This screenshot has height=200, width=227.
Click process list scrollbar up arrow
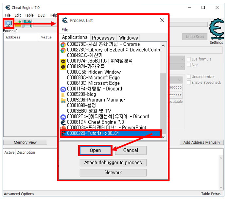click(163, 45)
